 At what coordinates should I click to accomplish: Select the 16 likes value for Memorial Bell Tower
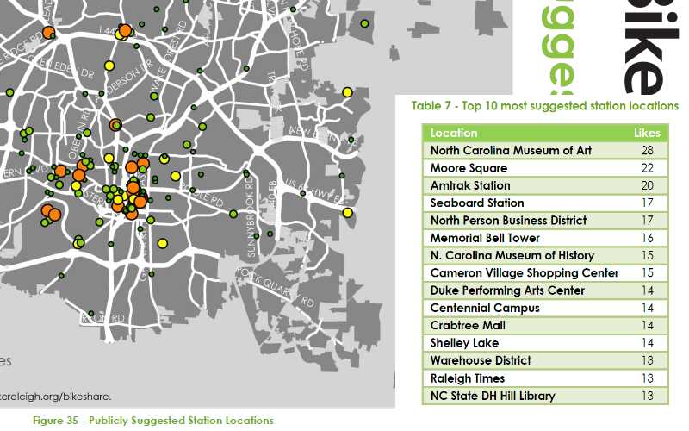(x=648, y=238)
